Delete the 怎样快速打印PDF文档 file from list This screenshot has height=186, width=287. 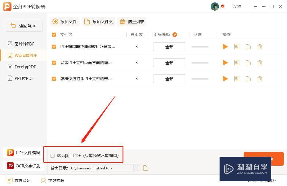[x=260, y=79]
